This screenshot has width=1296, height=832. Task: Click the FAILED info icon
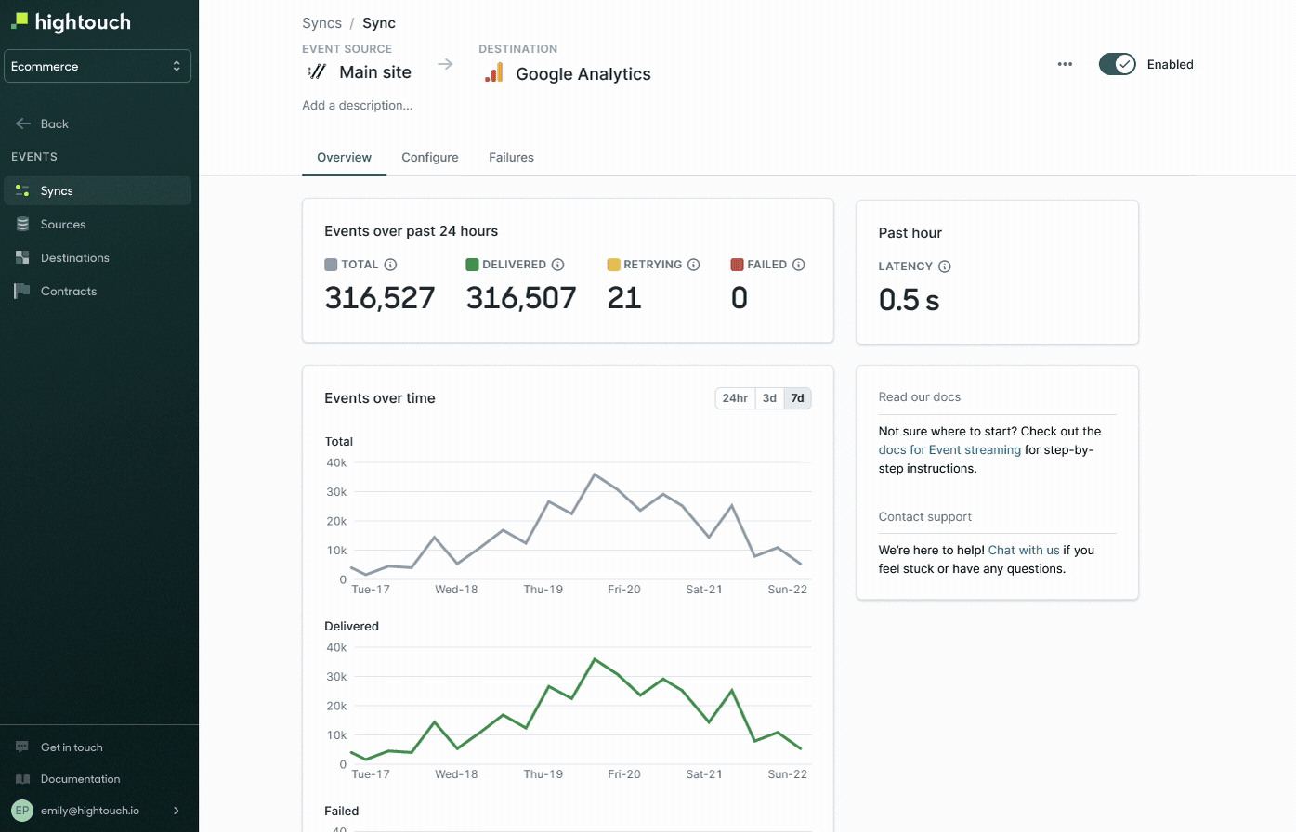[x=799, y=265]
